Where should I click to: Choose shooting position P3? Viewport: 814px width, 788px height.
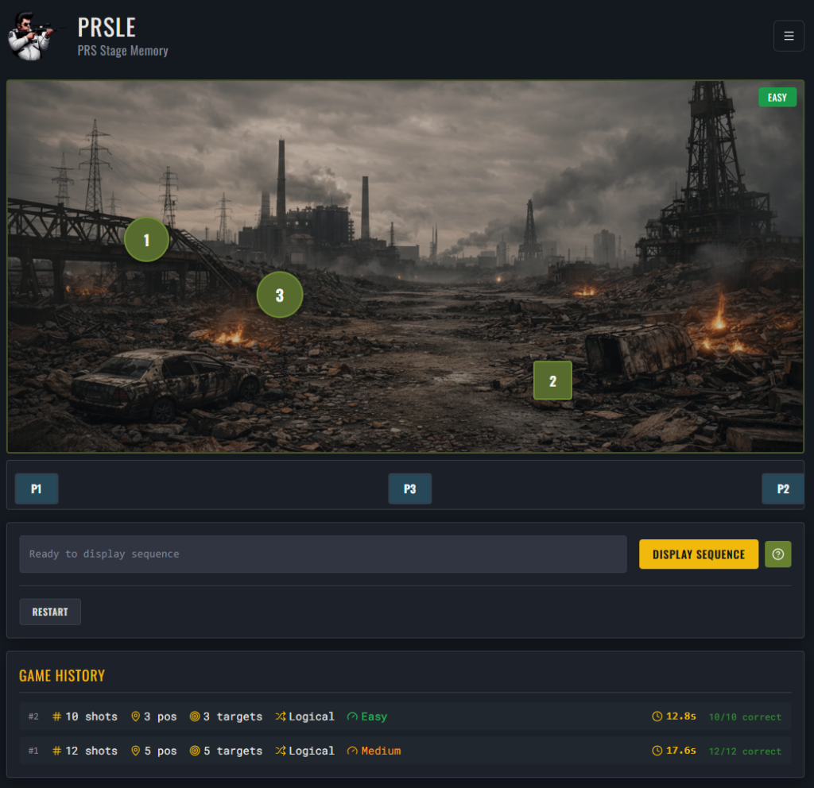(x=409, y=489)
